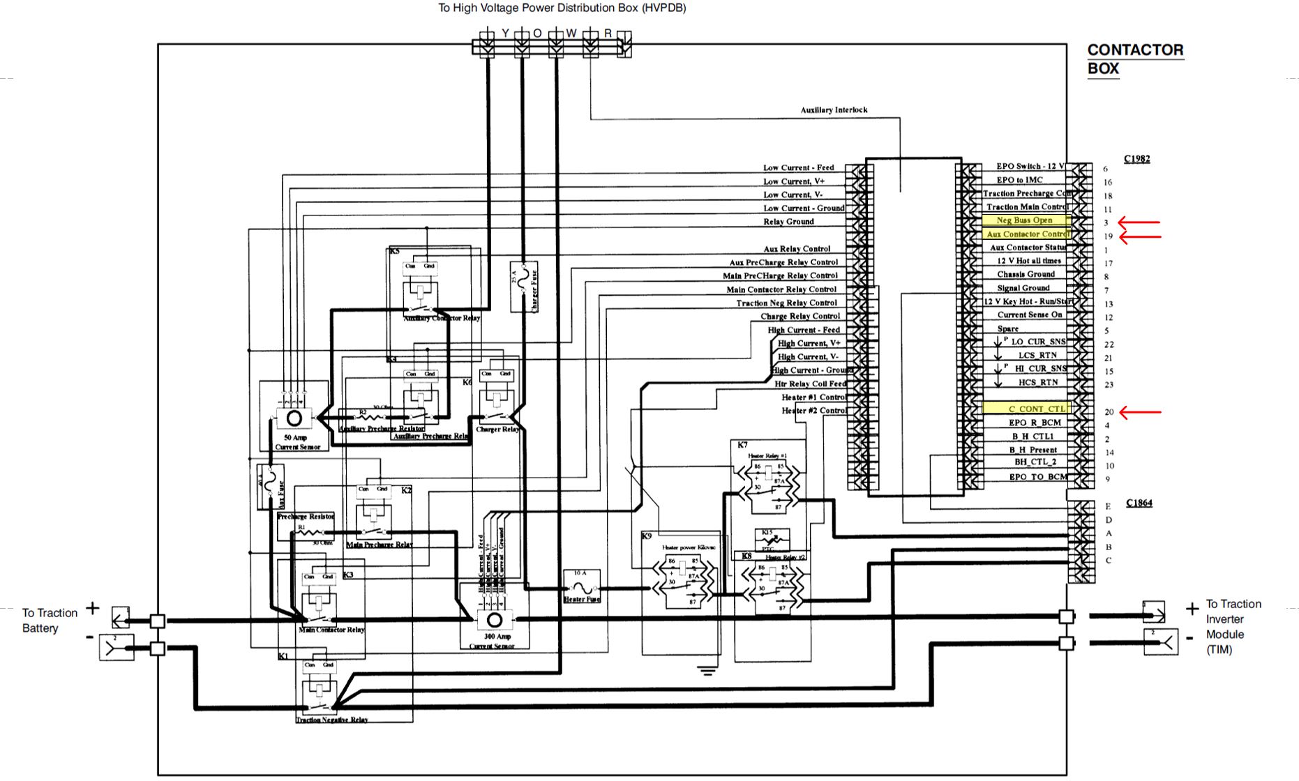
Task: Select the 10 A Heater Fuse symbol
Action: click(x=581, y=586)
